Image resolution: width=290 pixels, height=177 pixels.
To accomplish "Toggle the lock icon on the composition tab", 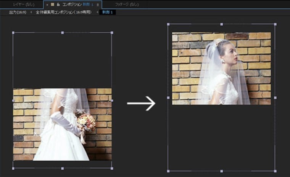I will click(58, 5).
